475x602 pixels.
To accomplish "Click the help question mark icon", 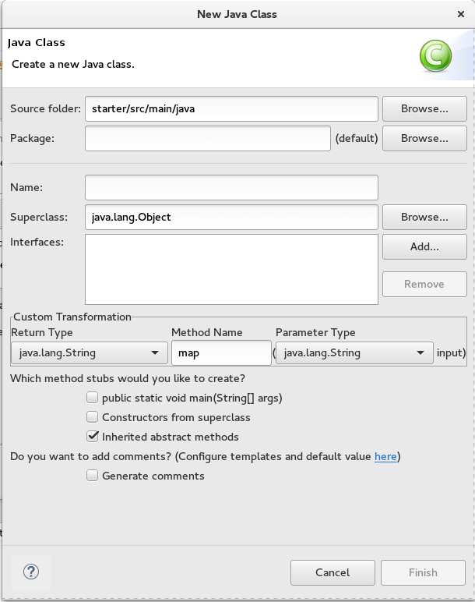I will point(31,571).
